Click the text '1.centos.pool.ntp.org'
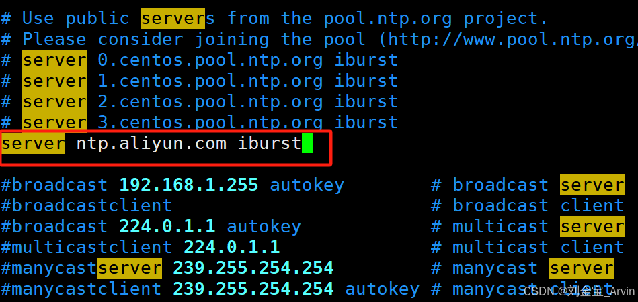The height and width of the screenshot is (302, 638). 210,81
